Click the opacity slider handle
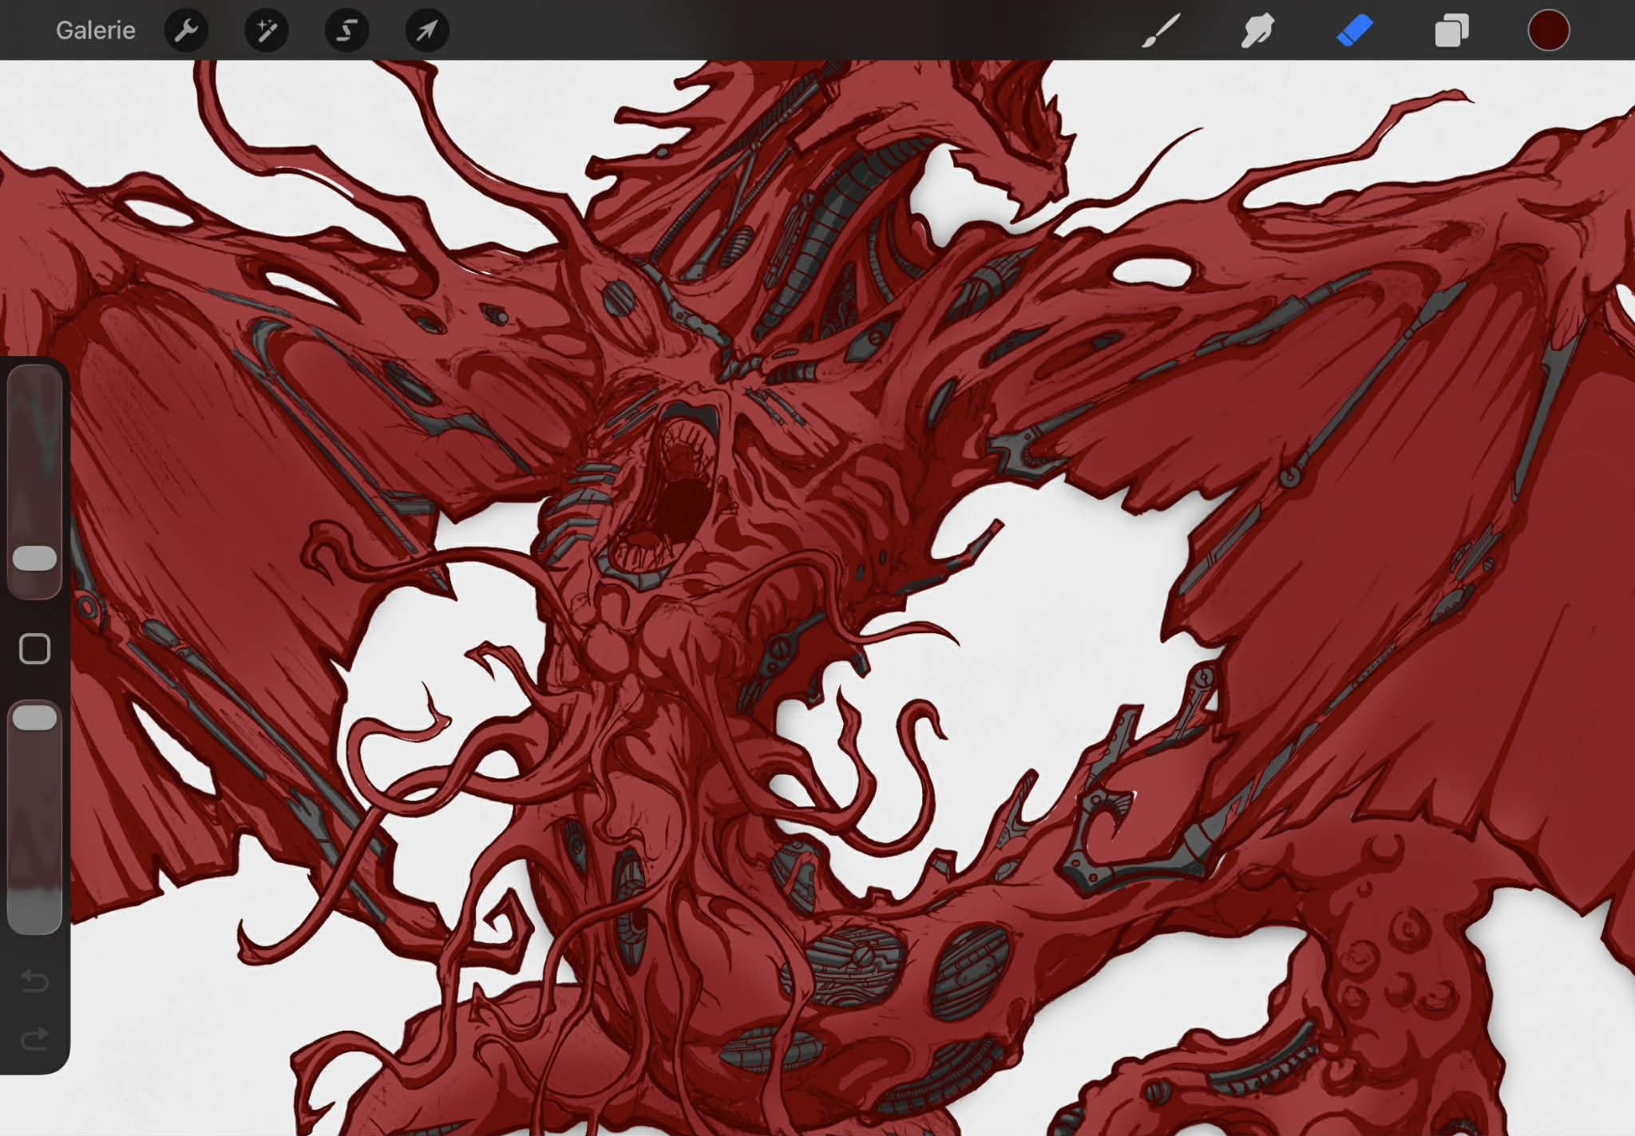The image size is (1635, 1136). (x=34, y=718)
